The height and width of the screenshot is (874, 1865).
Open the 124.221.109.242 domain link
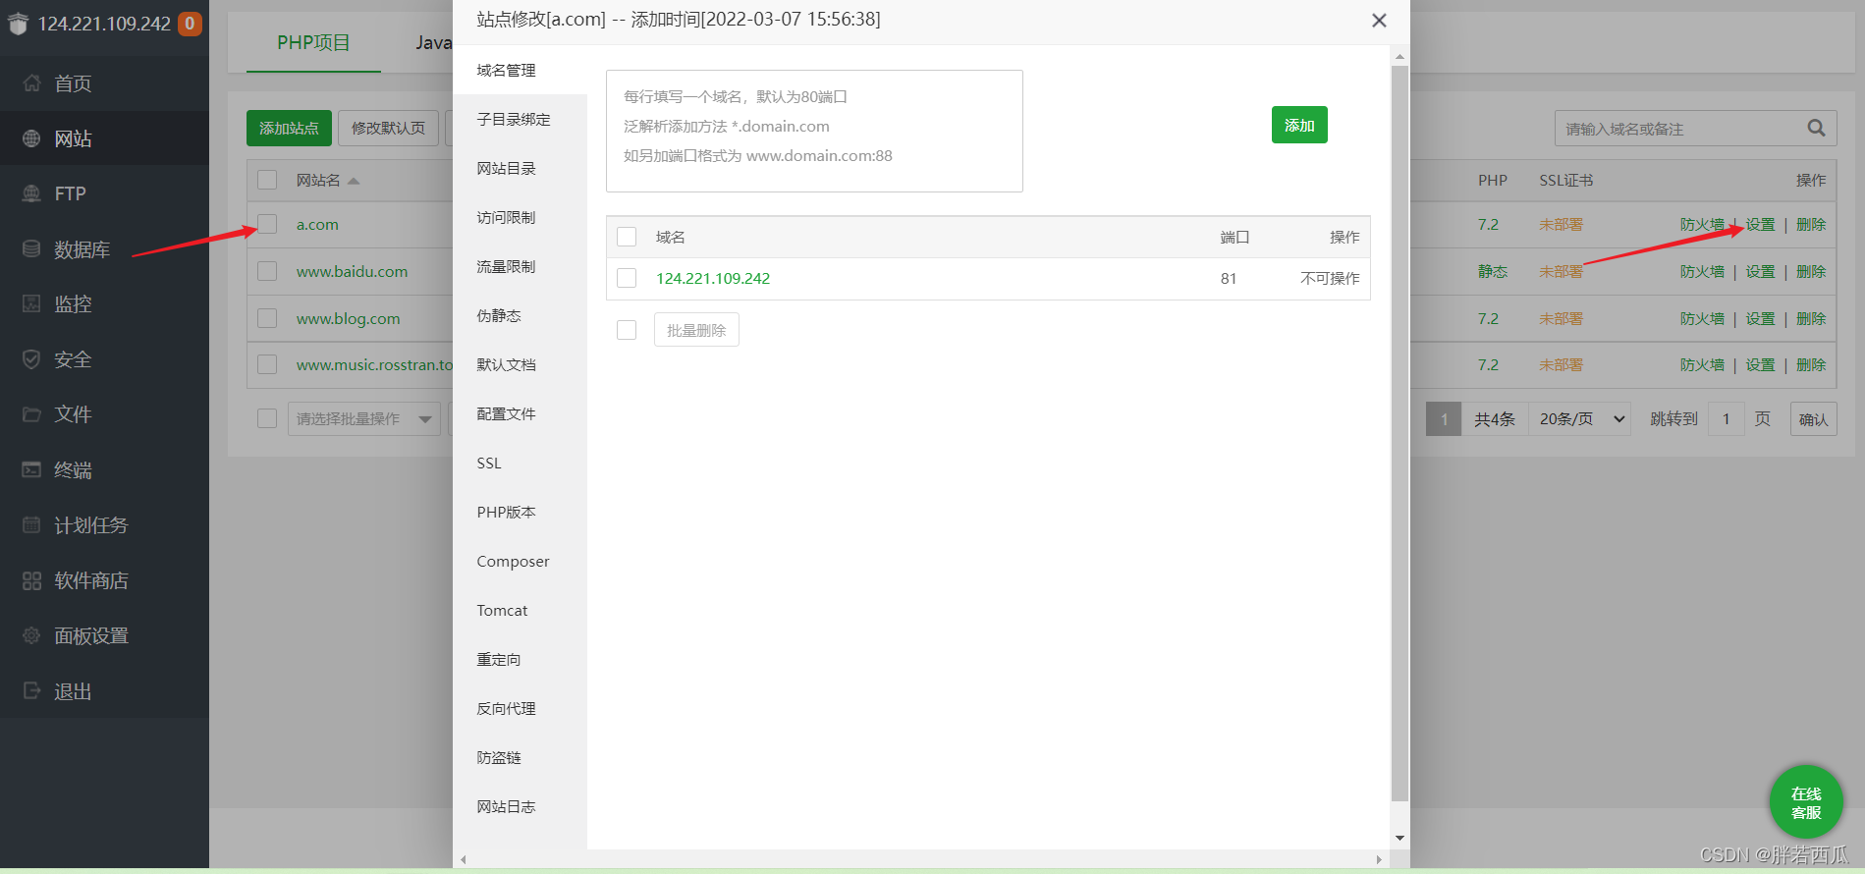[713, 278]
